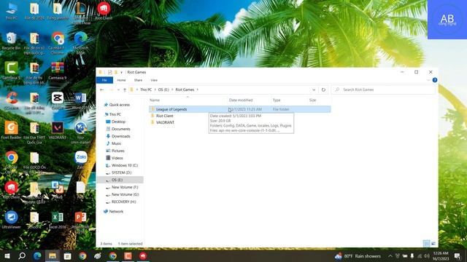This screenshot has height=262, width=467.
Task: Select the UltraViewer desktop shortcut
Action: (12, 220)
